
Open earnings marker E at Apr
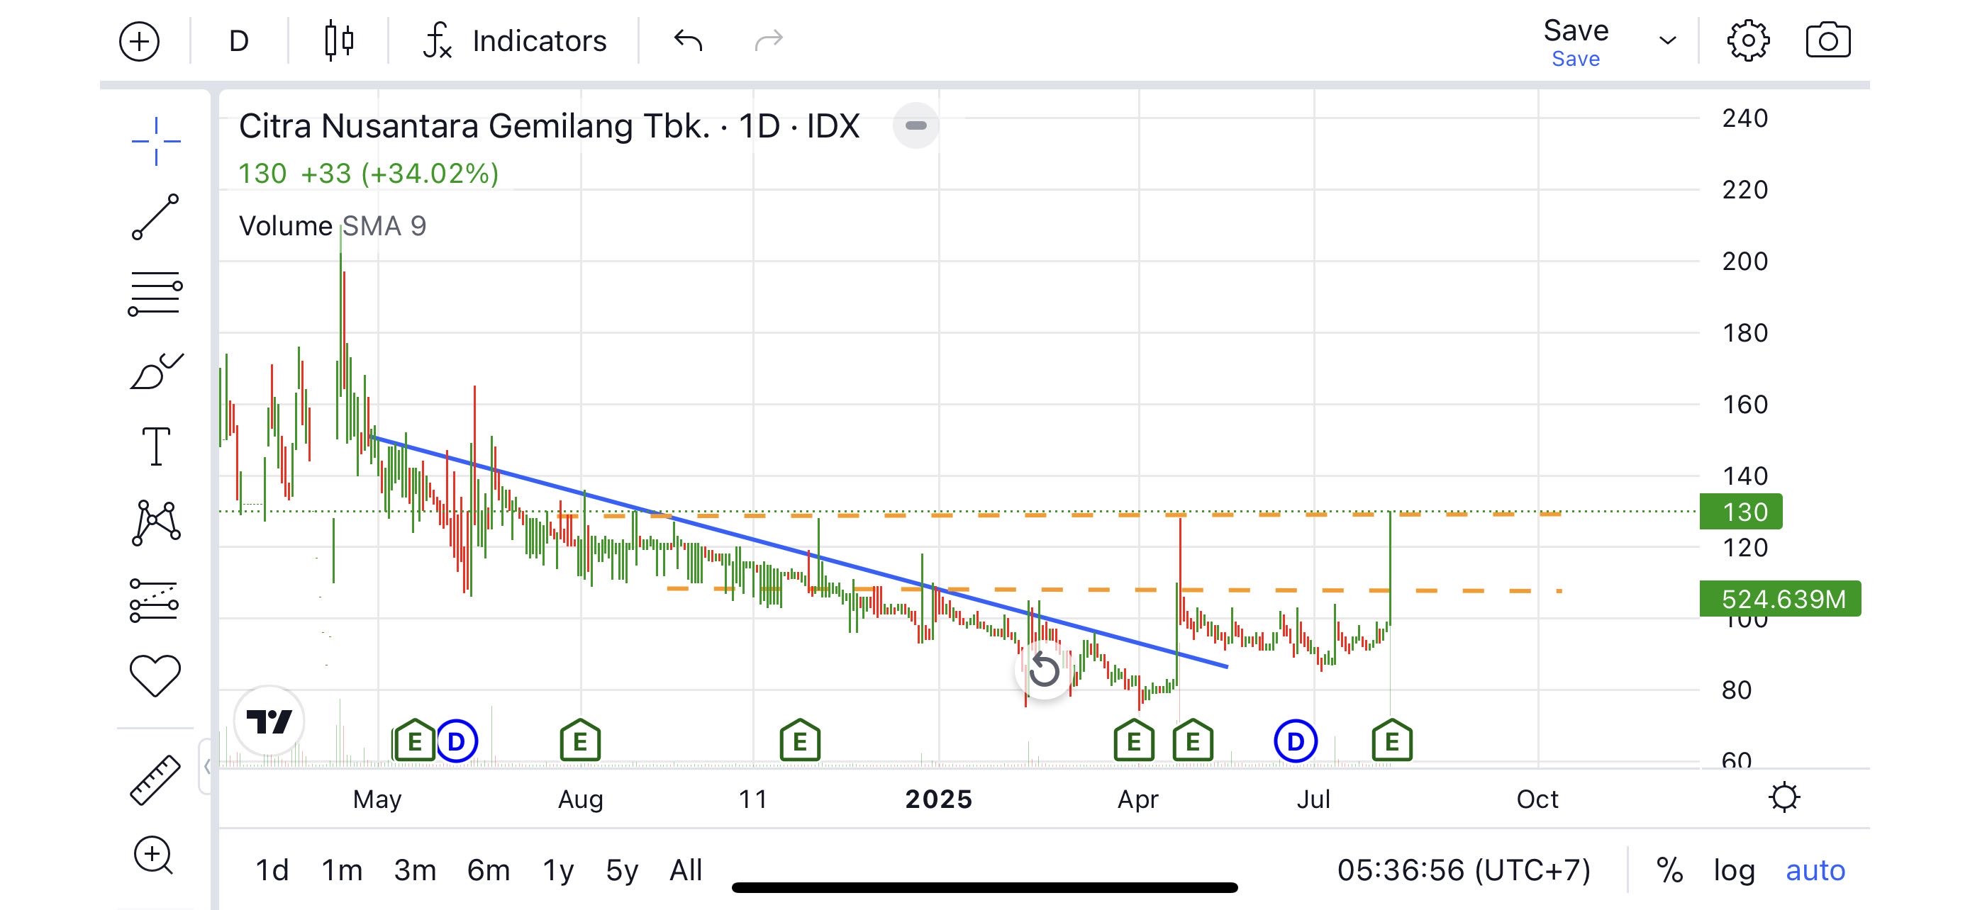pyautogui.click(x=1133, y=741)
